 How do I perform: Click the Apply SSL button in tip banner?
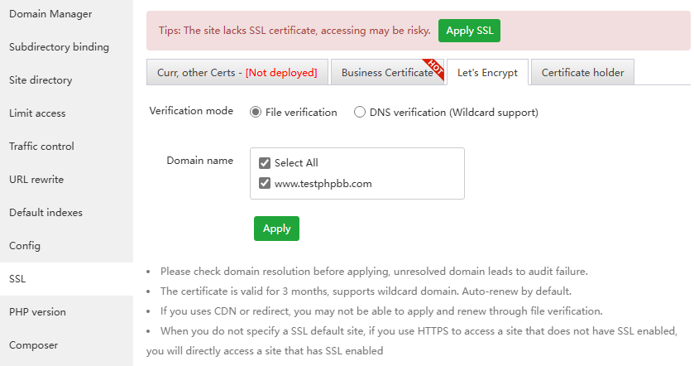click(x=469, y=31)
